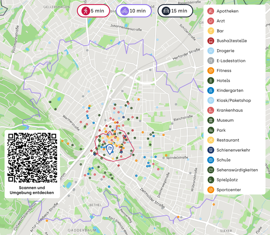Click the E-Ladestation charging icon
The image size is (270, 235).
(x=210, y=61)
